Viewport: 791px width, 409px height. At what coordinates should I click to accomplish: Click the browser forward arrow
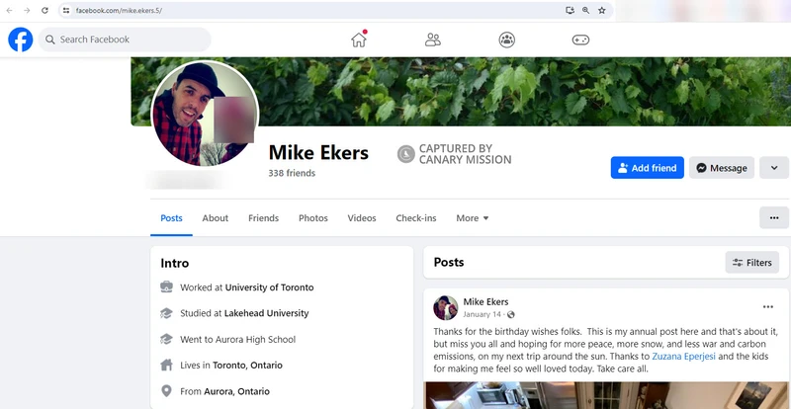(27, 11)
